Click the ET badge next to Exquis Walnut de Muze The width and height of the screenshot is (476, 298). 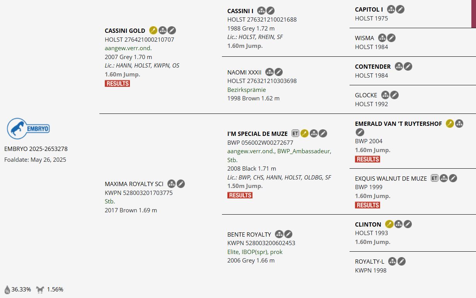coord(435,178)
